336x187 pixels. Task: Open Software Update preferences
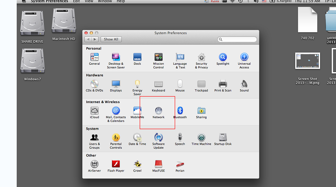click(x=158, y=141)
